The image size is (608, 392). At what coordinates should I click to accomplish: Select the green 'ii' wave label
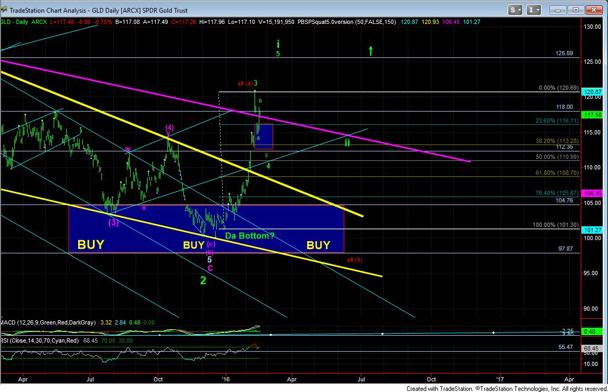(x=348, y=142)
